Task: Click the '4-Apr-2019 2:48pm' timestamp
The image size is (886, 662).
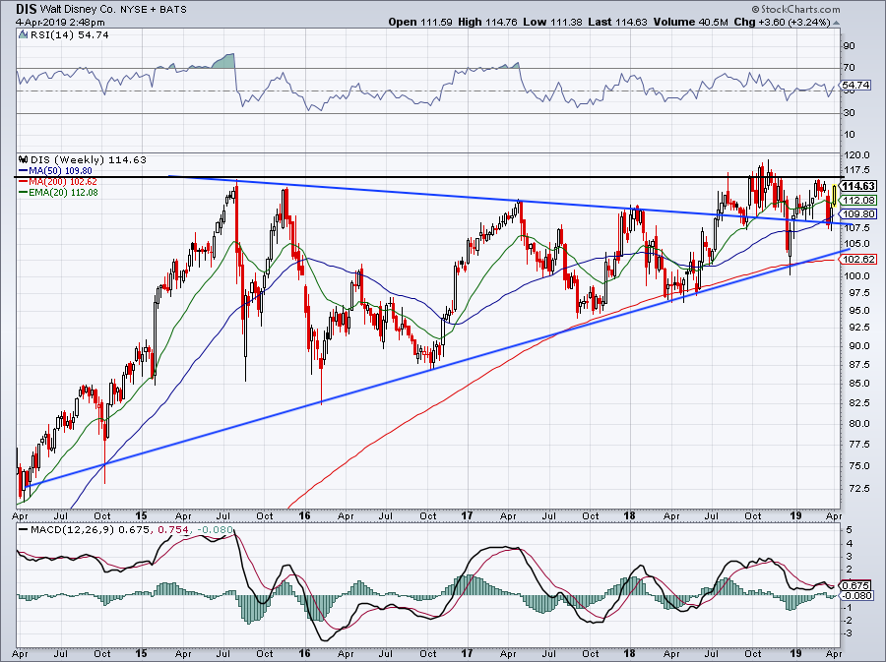Action: (x=60, y=23)
